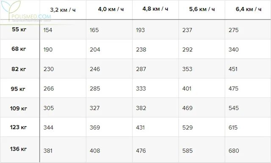
Task: Open the POLISMED.COM watermark link
Action: coord(31,17)
